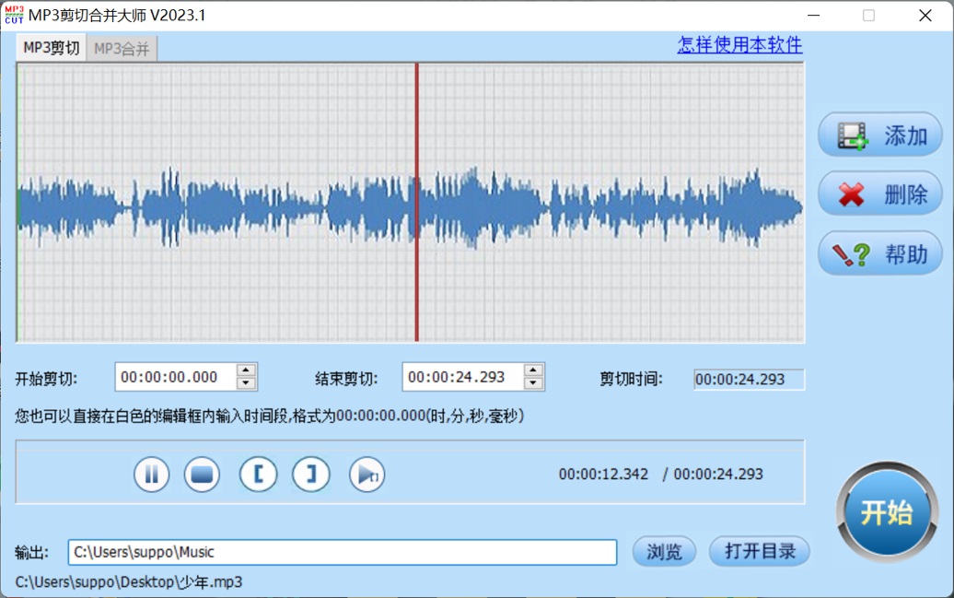
Task: Click the down arrow on 开始剪切 stepper
Action: (247, 381)
